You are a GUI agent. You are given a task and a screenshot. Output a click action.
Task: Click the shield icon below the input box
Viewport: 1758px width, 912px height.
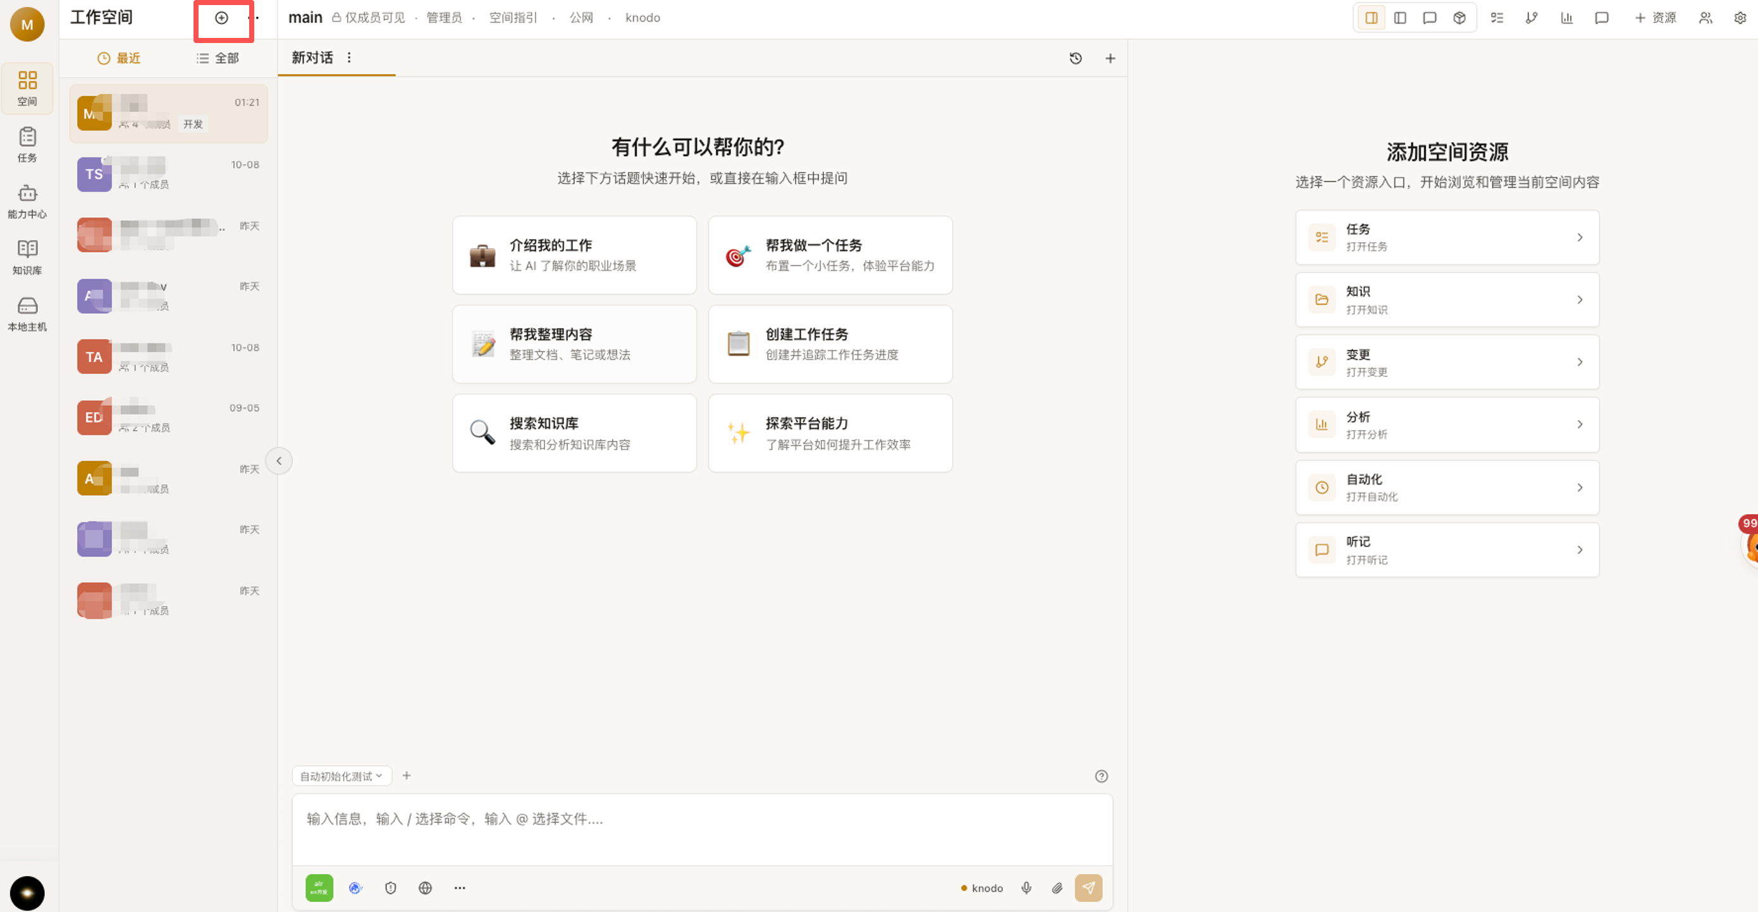click(x=390, y=887)
